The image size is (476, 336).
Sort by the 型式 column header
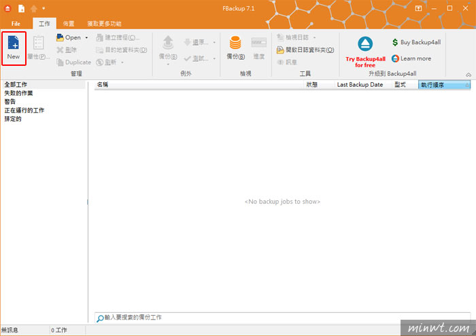405,85
